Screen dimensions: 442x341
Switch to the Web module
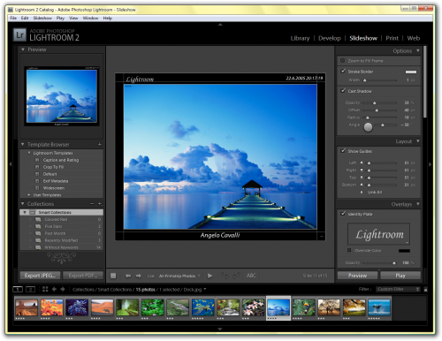pyautogui.click(x=414, y=38)
